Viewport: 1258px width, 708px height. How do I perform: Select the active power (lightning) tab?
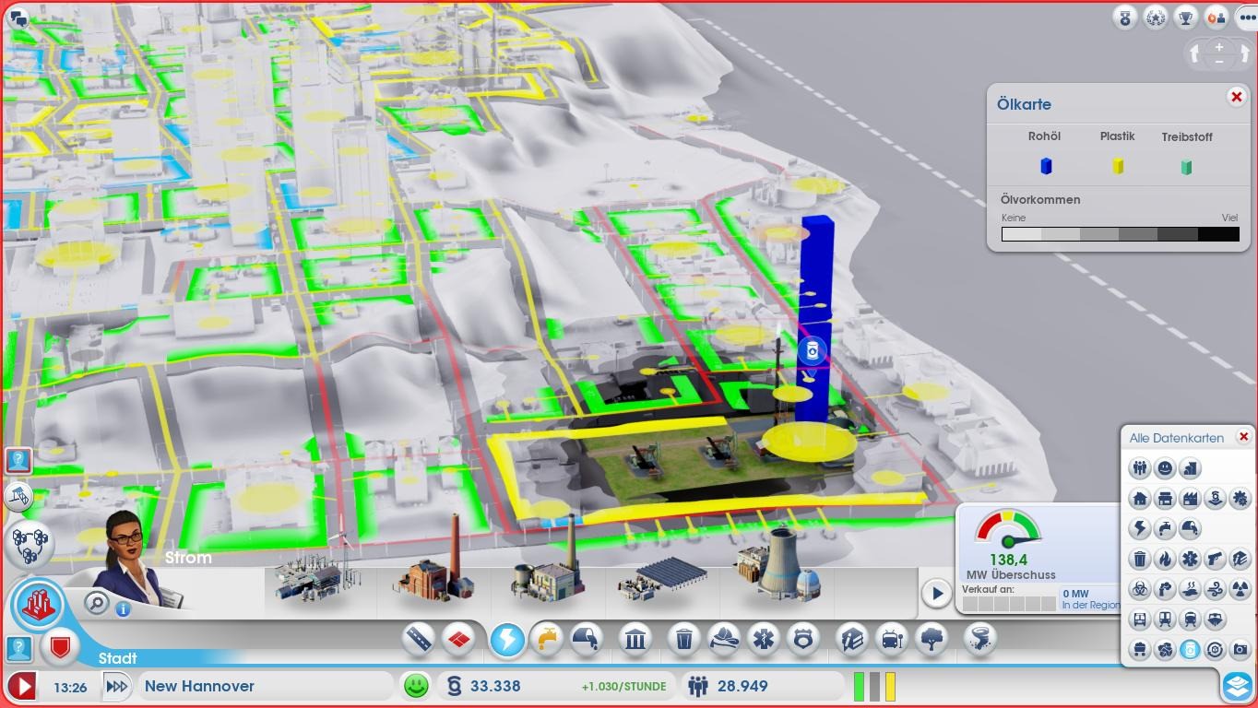pos(507,639)
